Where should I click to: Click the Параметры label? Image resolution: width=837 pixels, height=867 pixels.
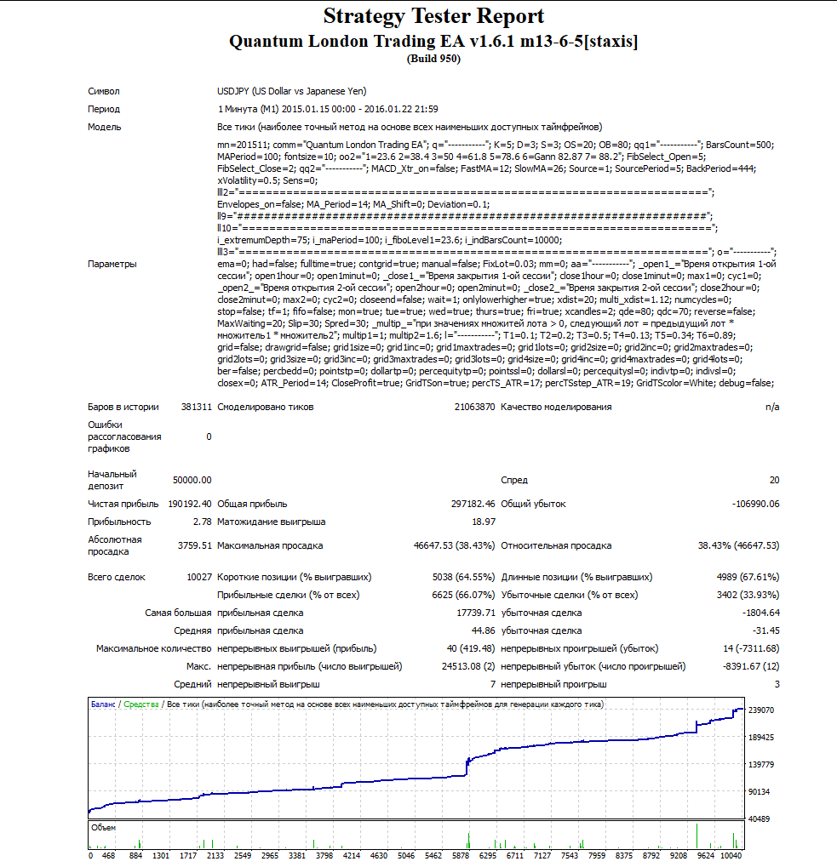[112, 264]
